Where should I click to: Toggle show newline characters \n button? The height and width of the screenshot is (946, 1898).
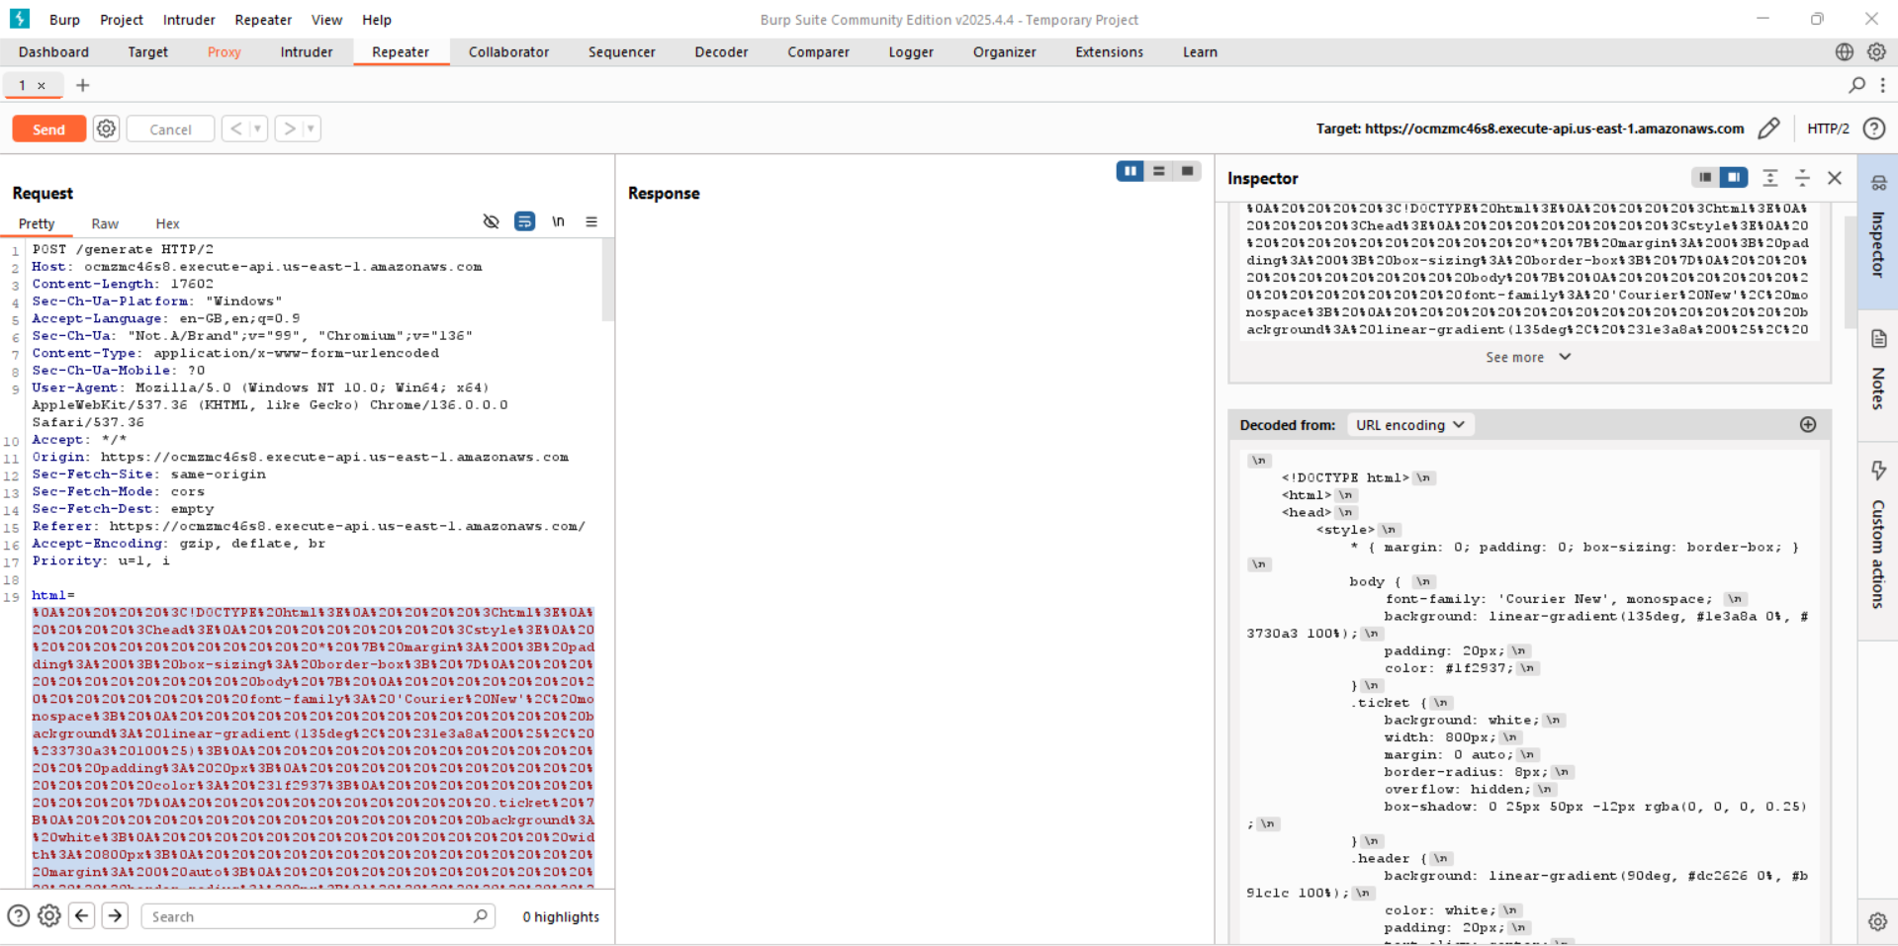coord(559,221)
